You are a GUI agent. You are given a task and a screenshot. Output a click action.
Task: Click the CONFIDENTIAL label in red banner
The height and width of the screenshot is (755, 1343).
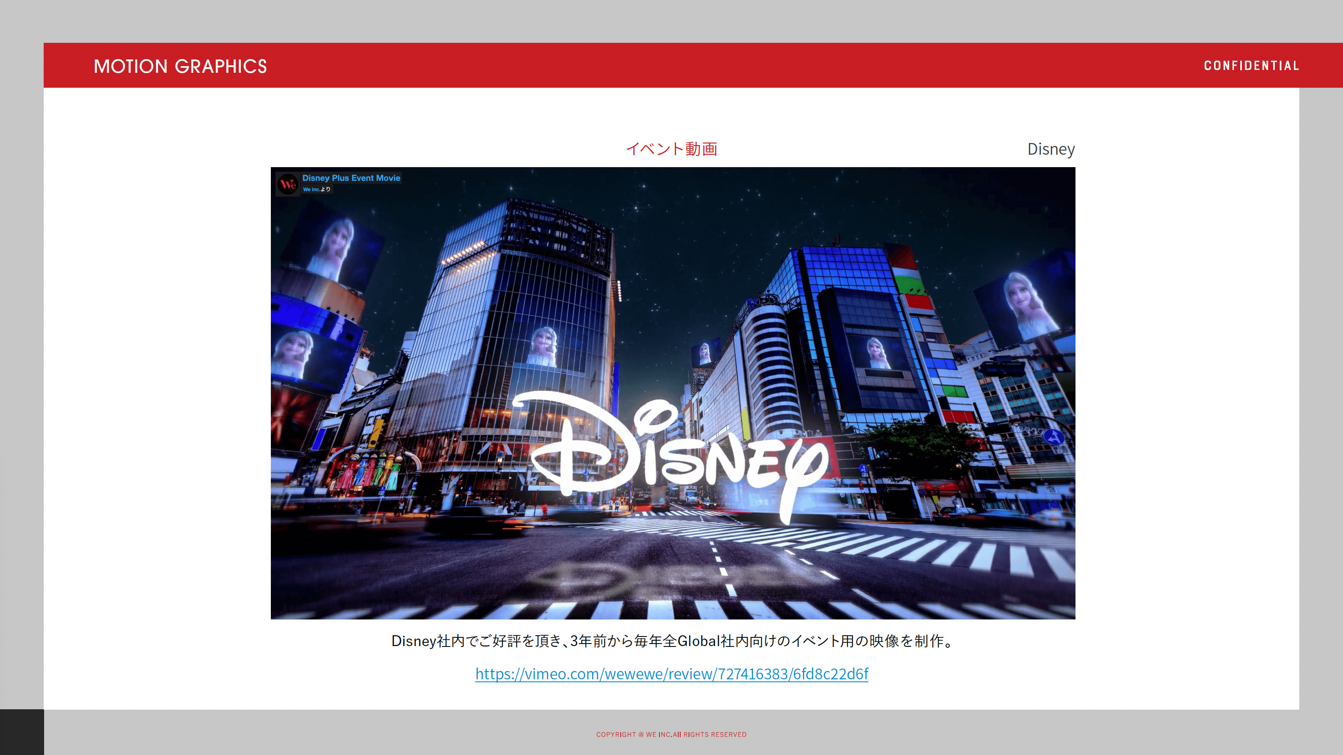pos(1251,66)
